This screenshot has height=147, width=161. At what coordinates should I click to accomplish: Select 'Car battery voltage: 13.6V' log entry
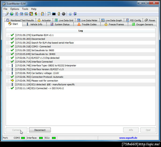coord(80,73)
